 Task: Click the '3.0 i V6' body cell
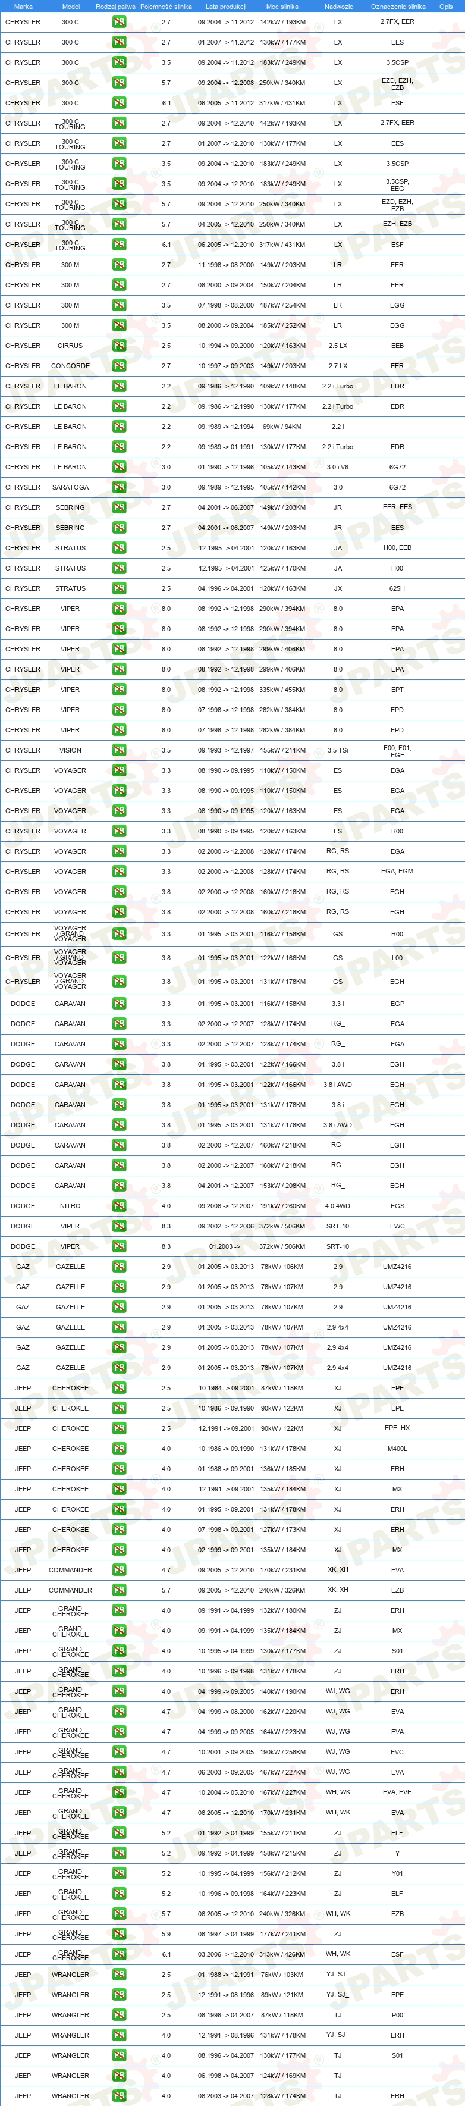338,468
